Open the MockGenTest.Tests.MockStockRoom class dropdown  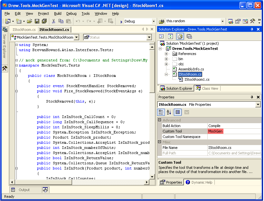(x=77, y=37)
